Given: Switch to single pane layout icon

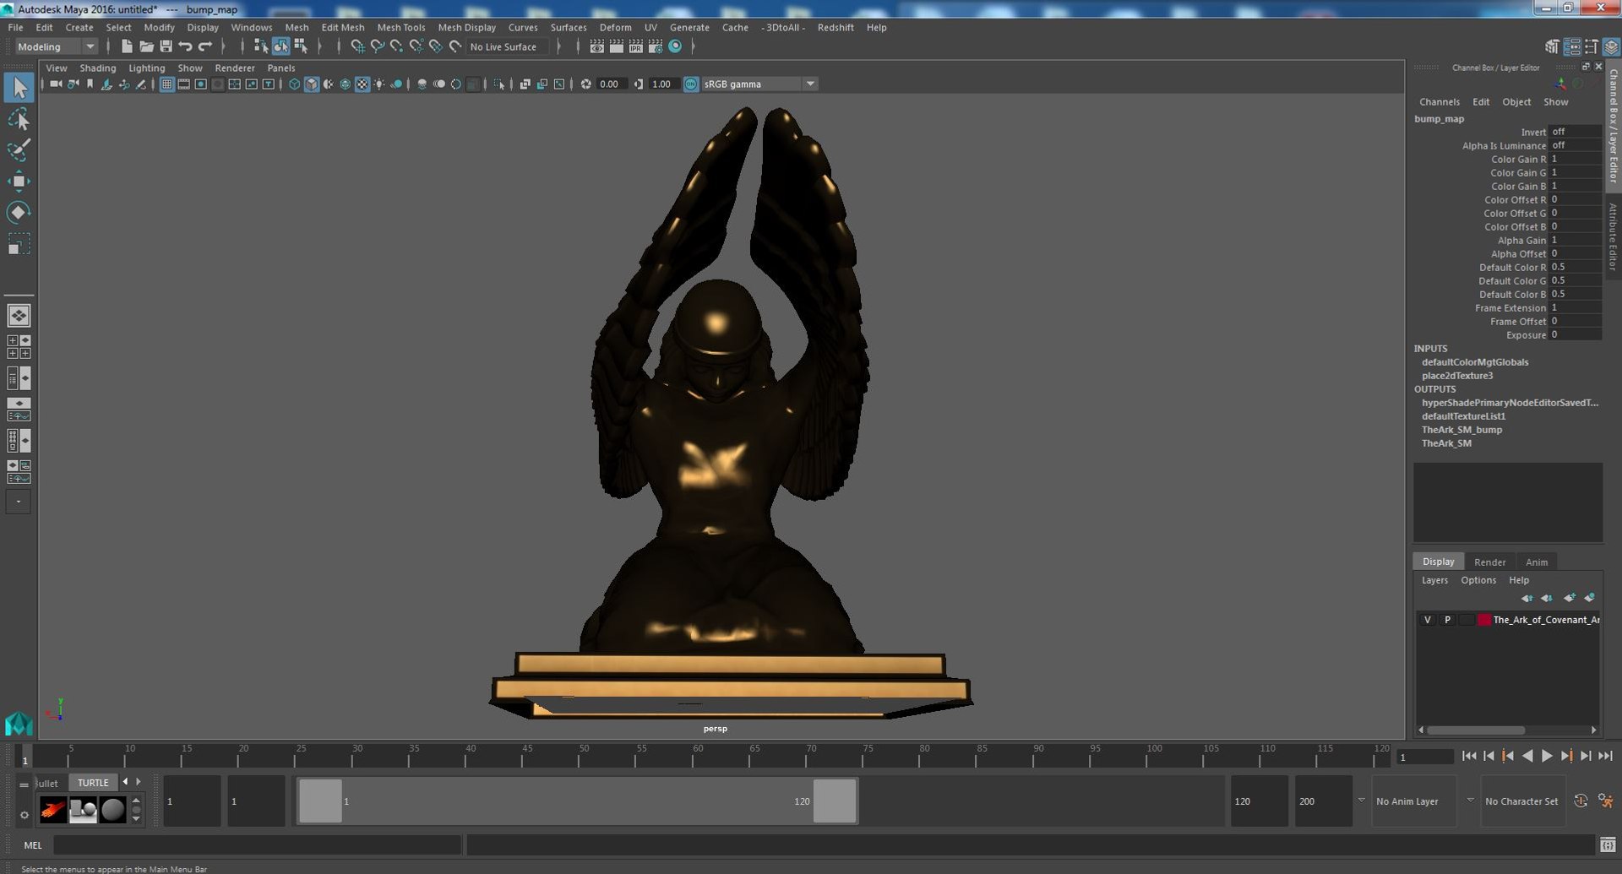Looking at the screenshot, I should coord(19,315).
